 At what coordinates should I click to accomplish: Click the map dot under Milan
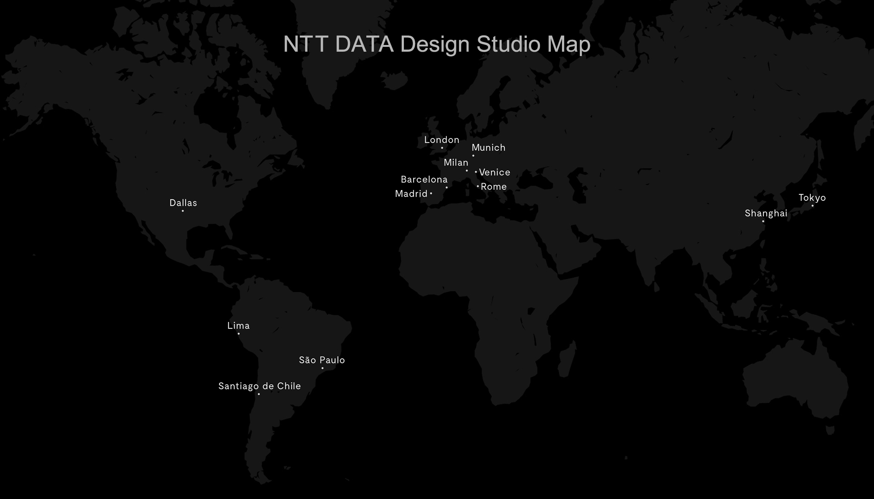467,171
